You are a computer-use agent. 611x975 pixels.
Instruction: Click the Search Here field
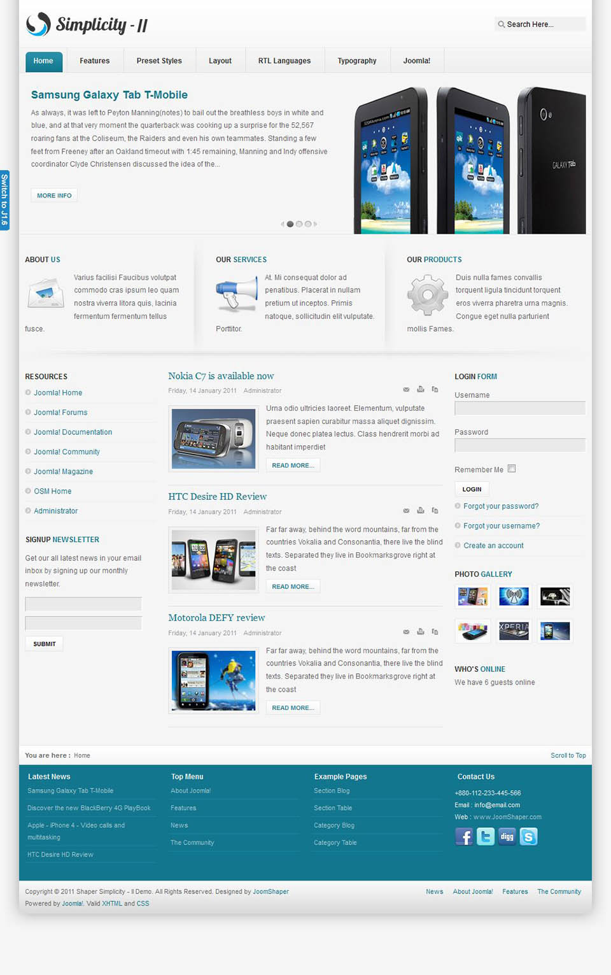click(x=540, y=24)
